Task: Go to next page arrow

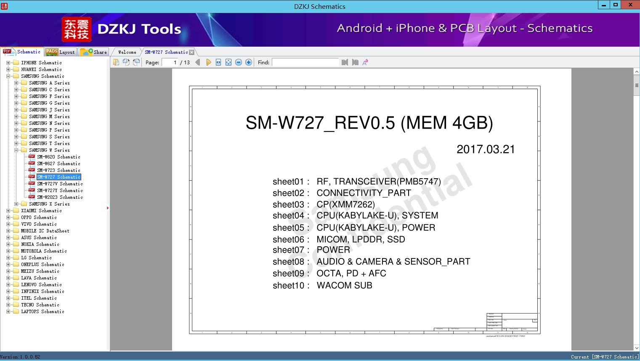Action: point(208,62)
